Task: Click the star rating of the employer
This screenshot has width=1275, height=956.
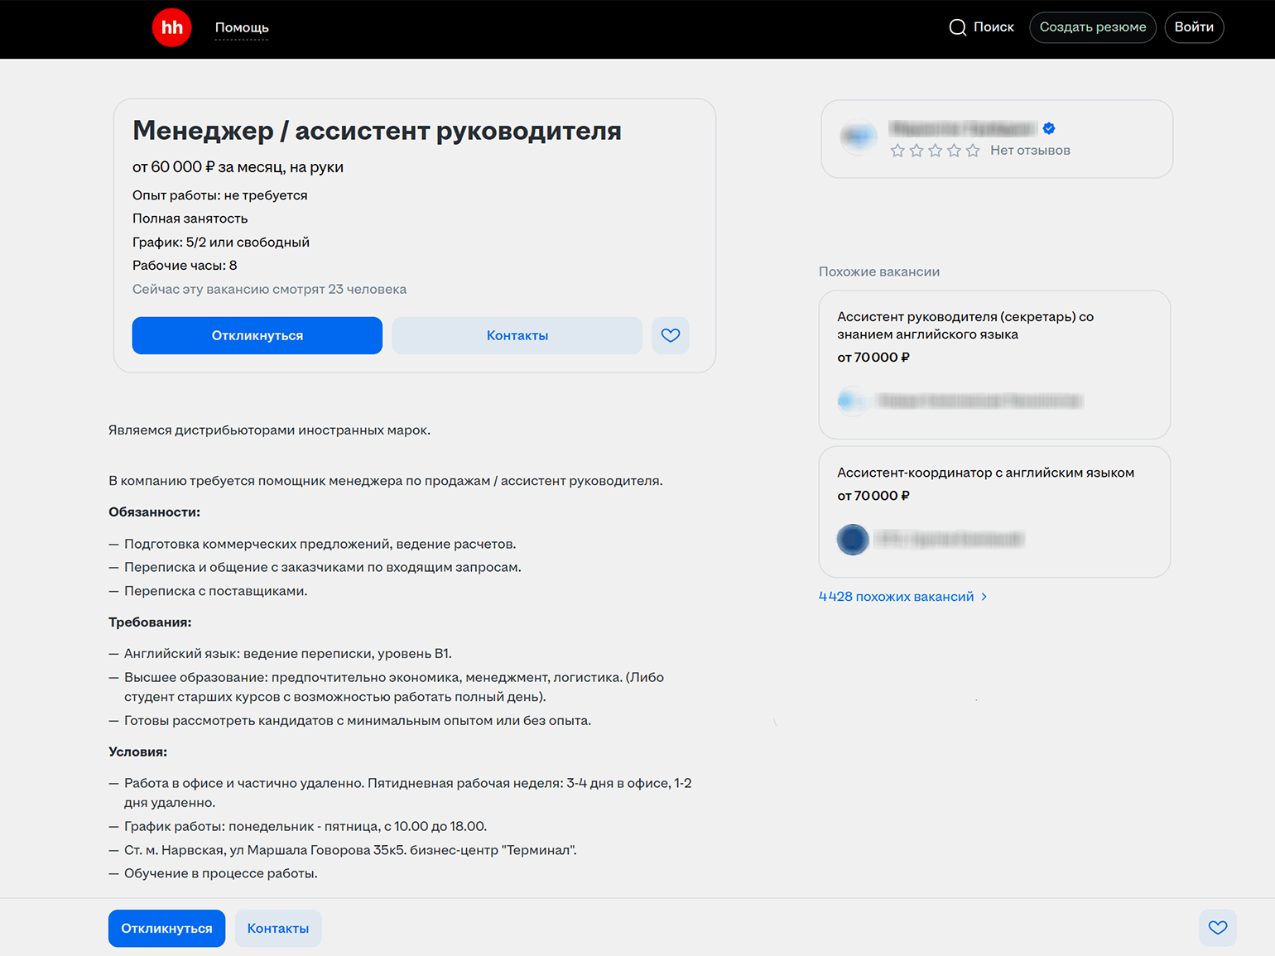Action: (935, 151)
